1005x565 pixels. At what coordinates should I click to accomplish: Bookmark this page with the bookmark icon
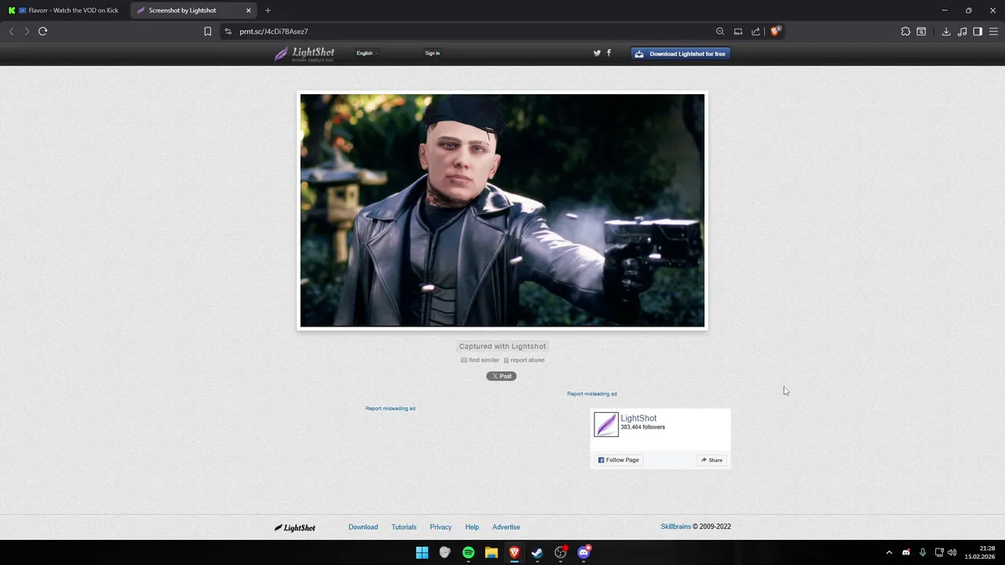[207, 31]
